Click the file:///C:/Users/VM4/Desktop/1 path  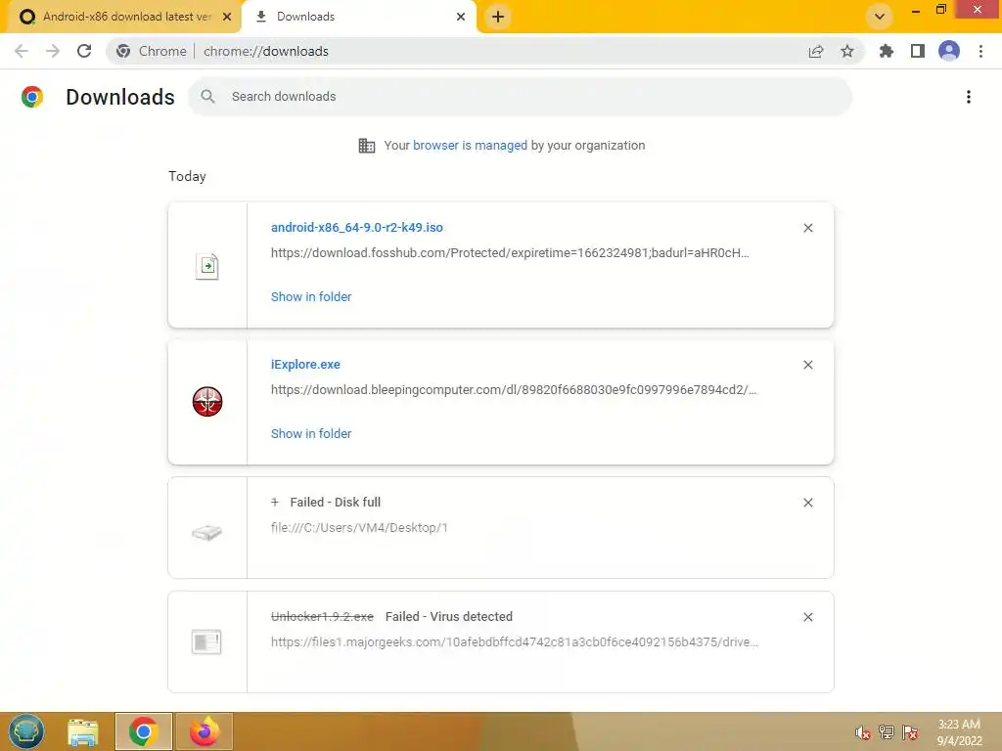point(359,527)
